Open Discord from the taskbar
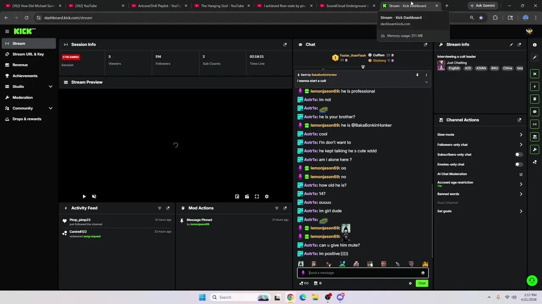 340,297
